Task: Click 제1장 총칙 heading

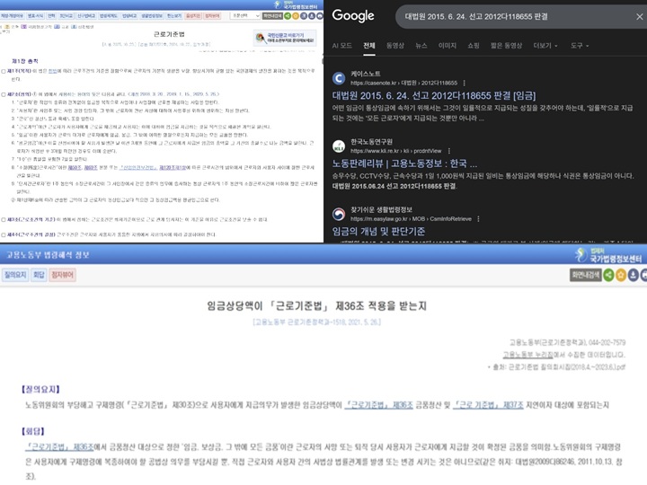Action: [25, 61]
